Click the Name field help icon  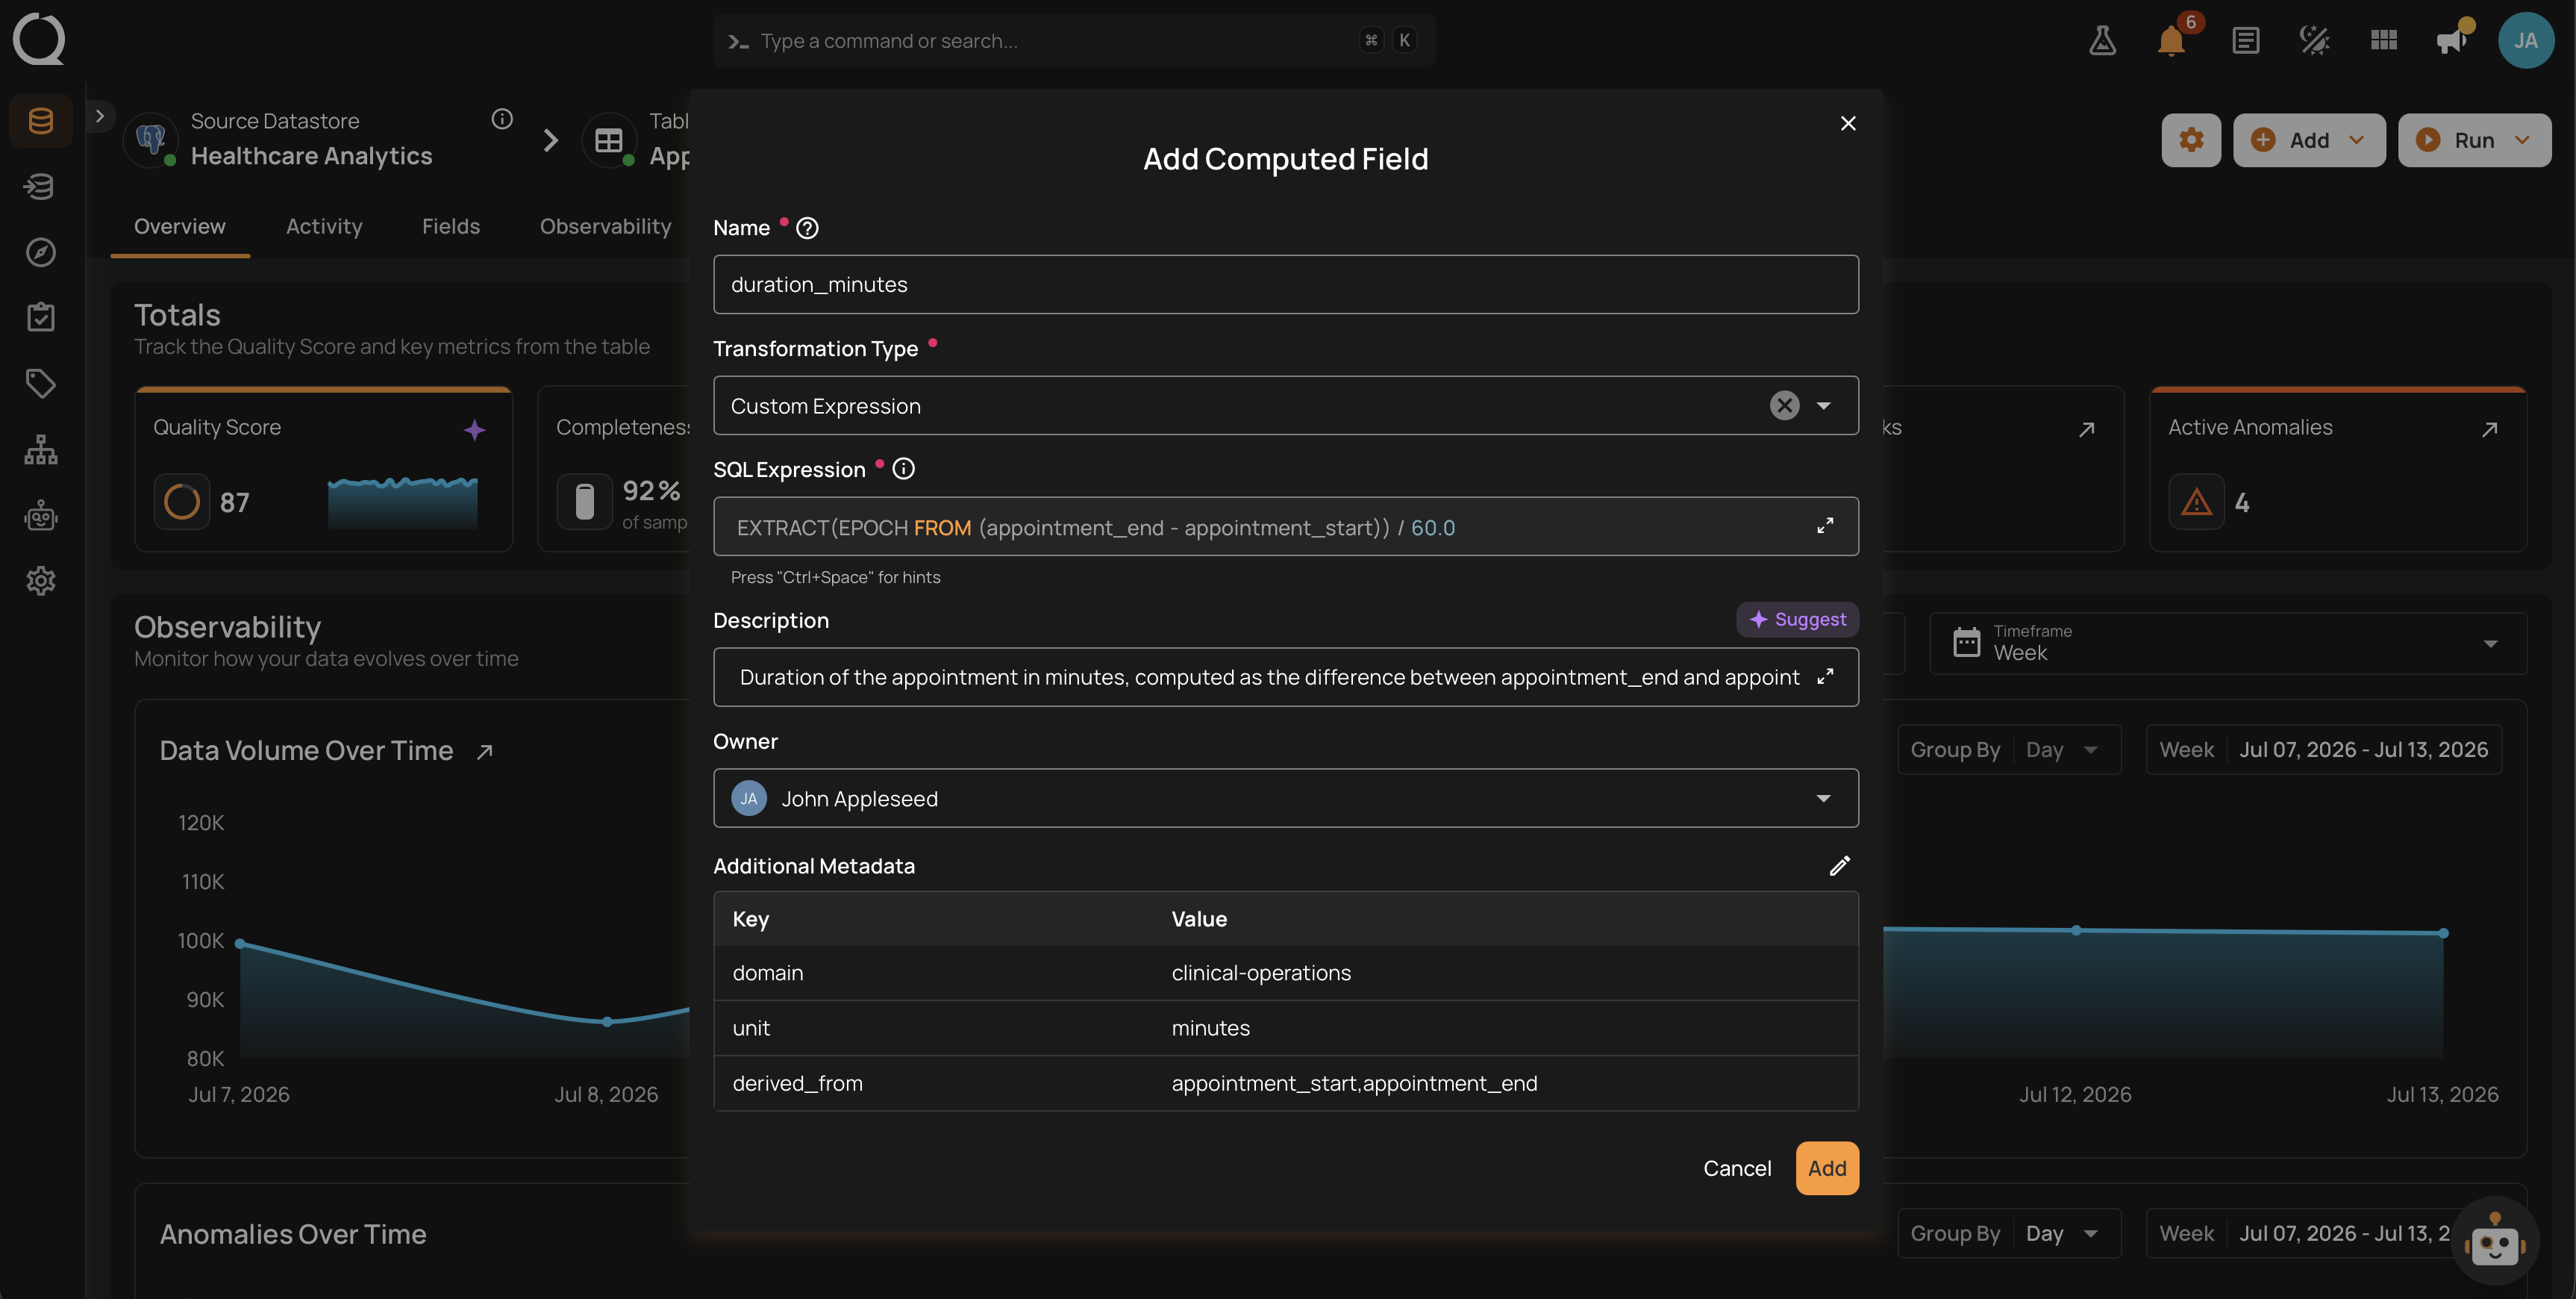click(x=807, y=228)
